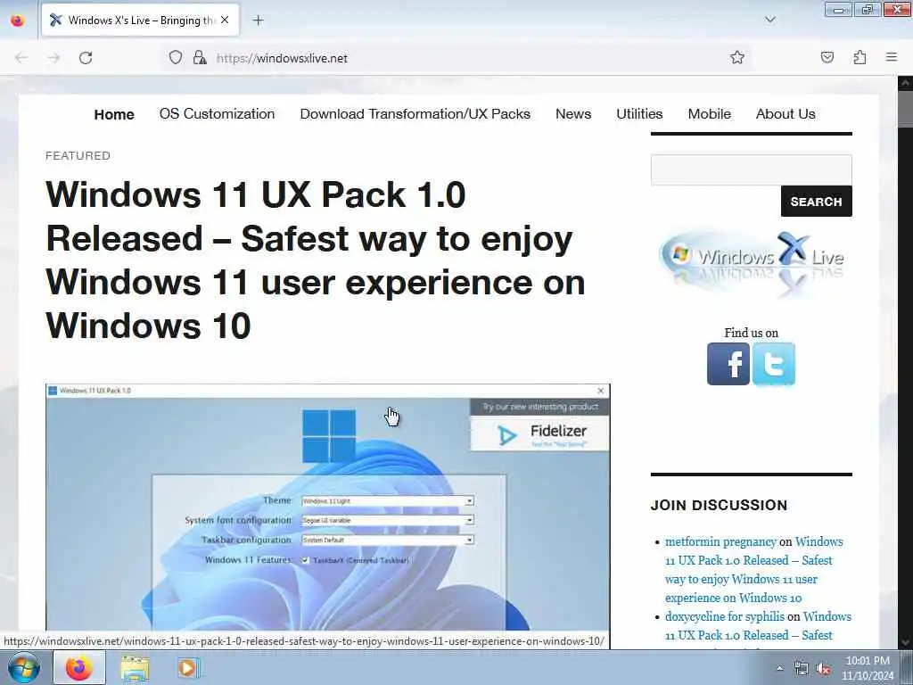Open the Windows Start button

pos(24,667)
